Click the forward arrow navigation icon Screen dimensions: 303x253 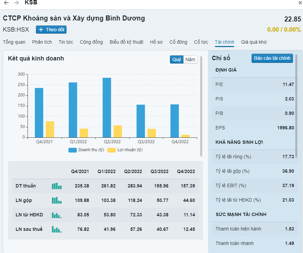pos(16,3)
